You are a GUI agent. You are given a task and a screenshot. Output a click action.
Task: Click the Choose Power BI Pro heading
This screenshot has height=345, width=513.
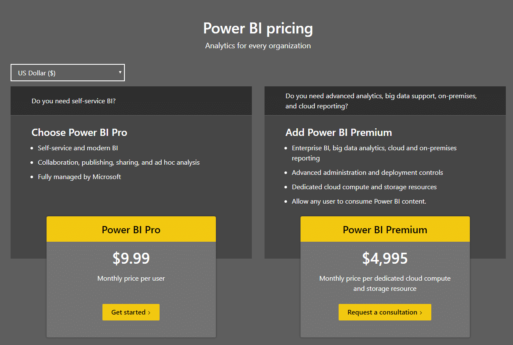coord(79,132)
